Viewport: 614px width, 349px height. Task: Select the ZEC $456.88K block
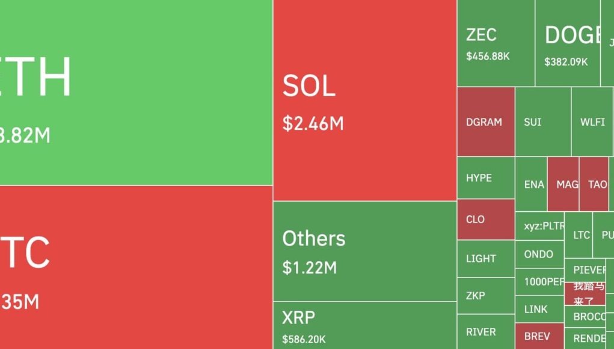tap(496, 43)
